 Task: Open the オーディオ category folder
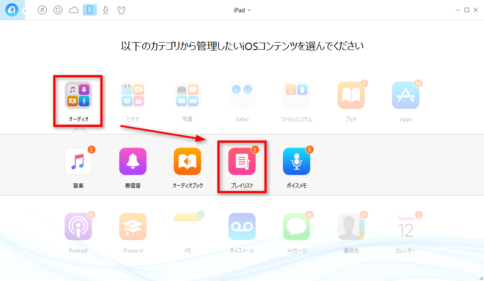tap(78, 96)
